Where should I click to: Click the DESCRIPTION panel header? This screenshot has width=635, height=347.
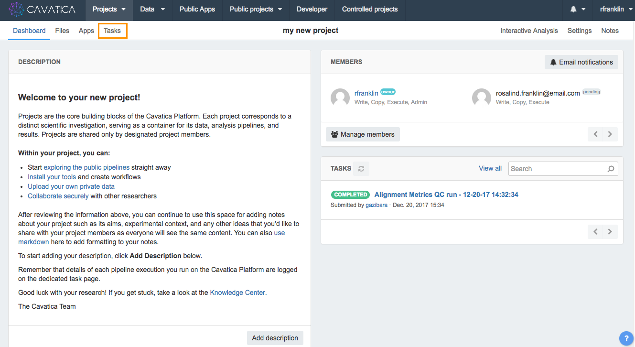click(x=160, y=62)
